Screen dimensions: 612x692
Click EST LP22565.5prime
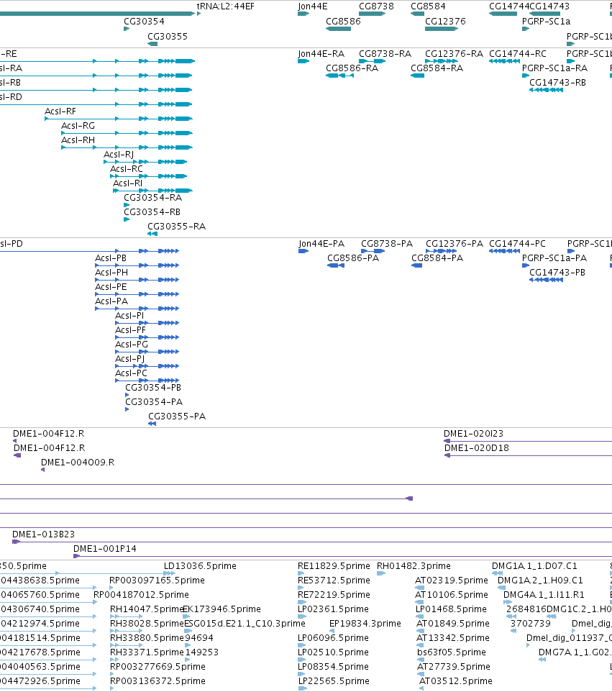(334, 681)
